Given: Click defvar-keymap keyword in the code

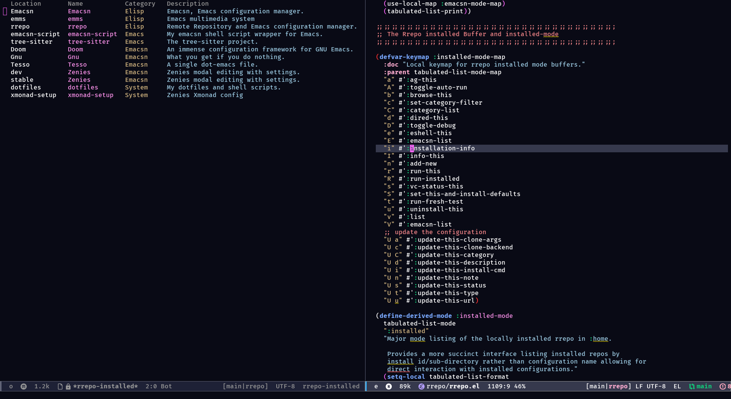Looking at the screenshot, I should [404, 57].
